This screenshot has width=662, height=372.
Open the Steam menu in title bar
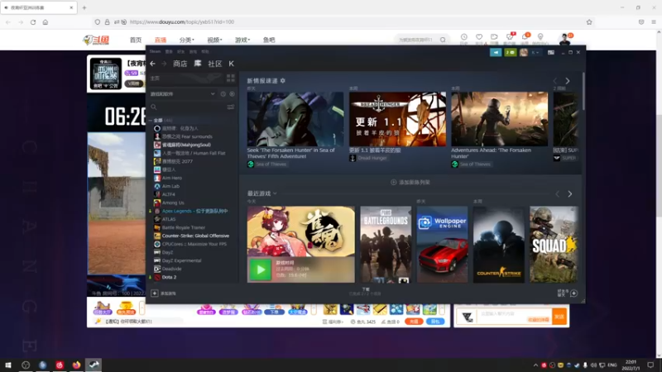[x=155, y=51]
